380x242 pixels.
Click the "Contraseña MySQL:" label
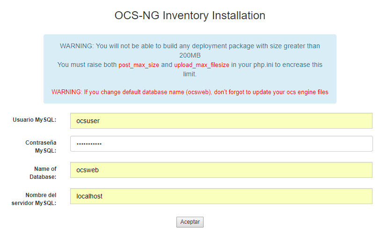tap(41, 147)
